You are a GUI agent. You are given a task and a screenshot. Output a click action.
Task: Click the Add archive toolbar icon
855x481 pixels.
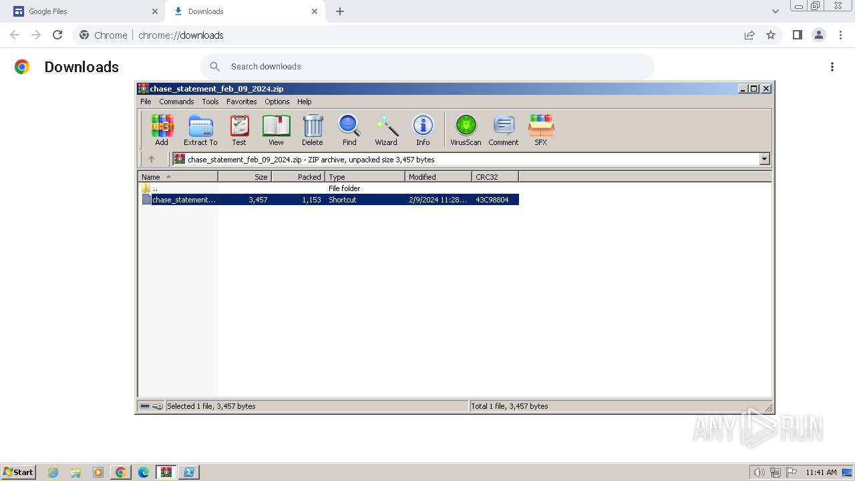[x=162, y=130]
